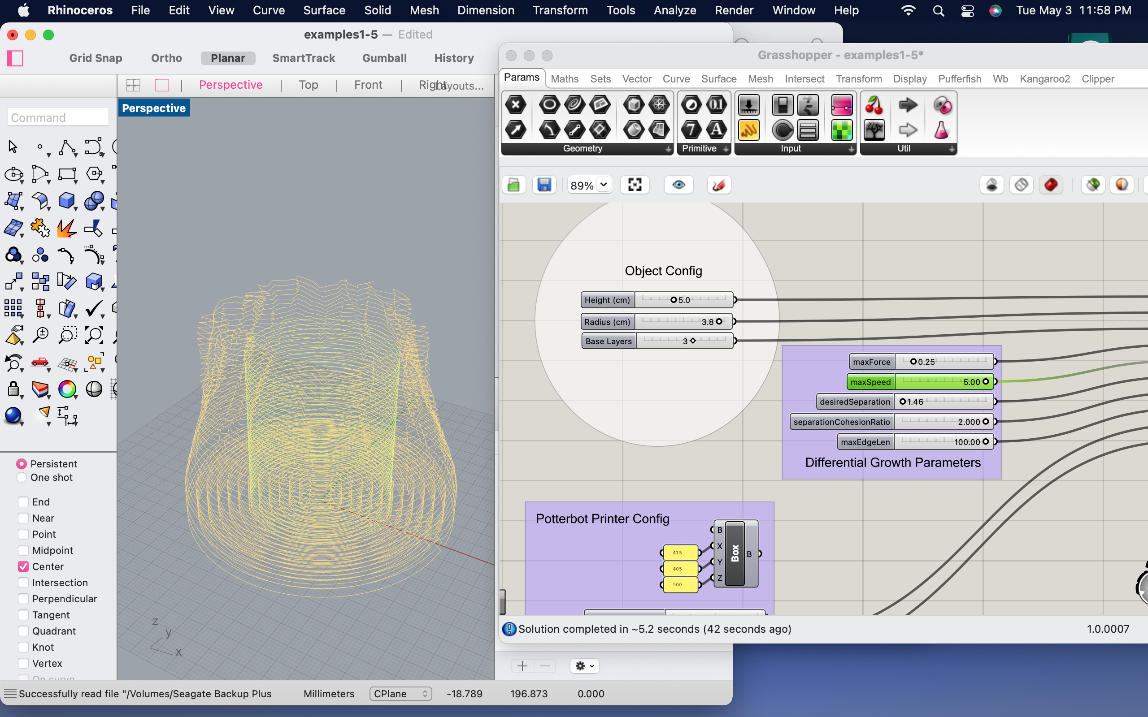Toggle the Persistent snap option
Viewport: 1148px width, 717px height.
tap(22, 463)
